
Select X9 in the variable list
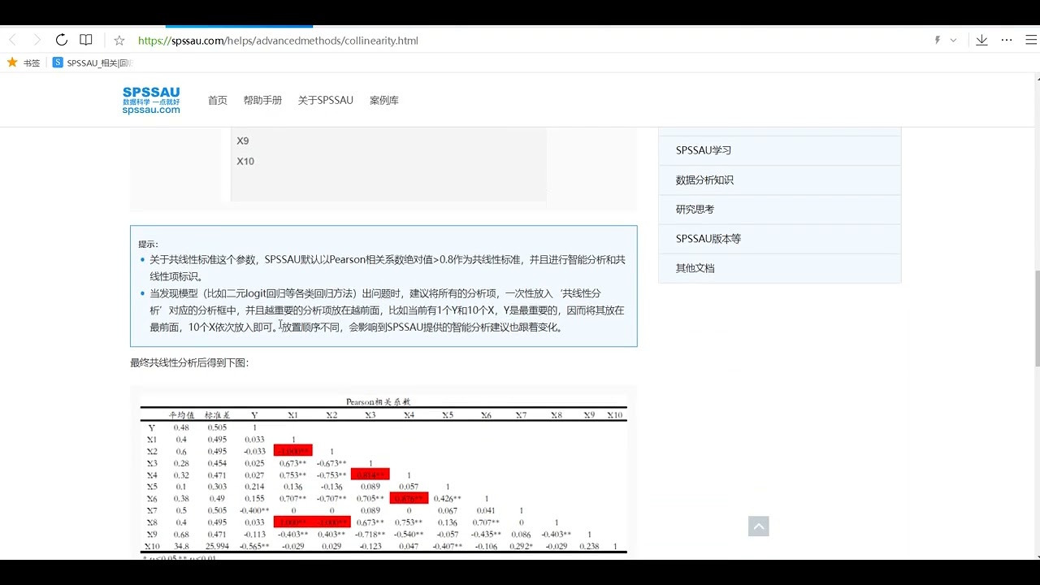click(x=243, y=141)
